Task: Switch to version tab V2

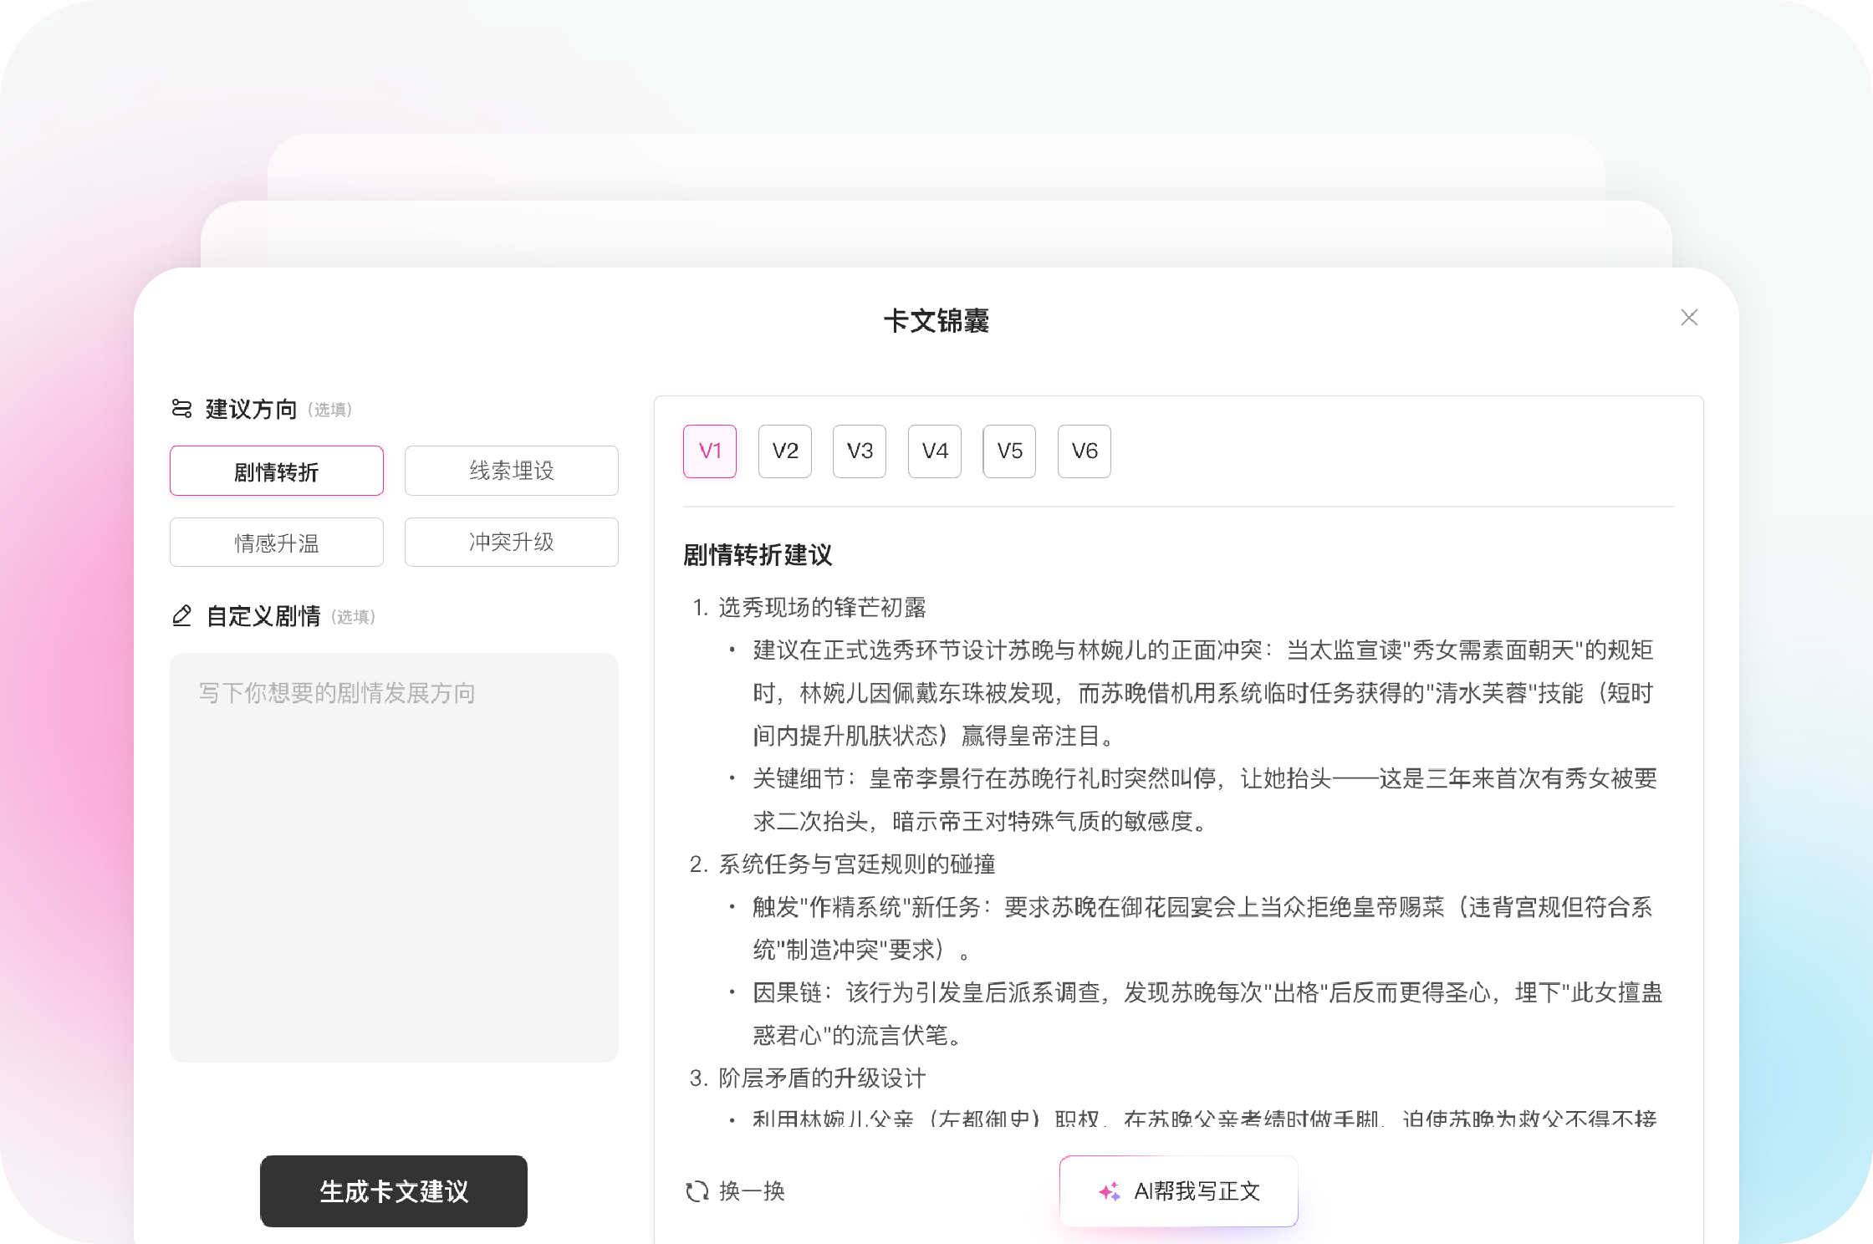Action: [x=785, y=451]
